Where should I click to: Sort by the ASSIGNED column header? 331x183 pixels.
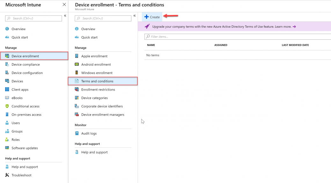tap(221, 45)
